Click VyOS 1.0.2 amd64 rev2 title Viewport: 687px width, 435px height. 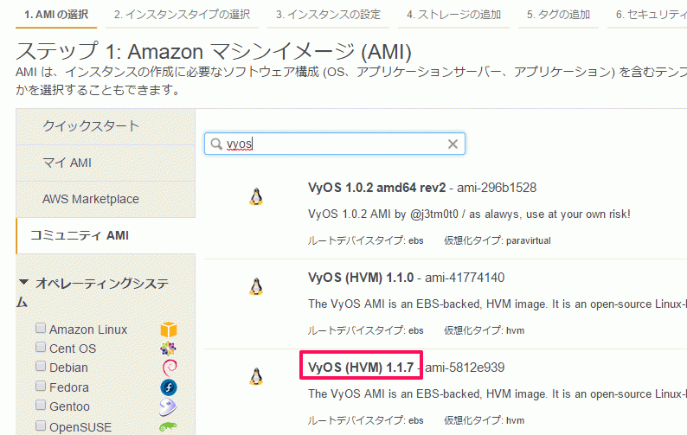[376, 188]
